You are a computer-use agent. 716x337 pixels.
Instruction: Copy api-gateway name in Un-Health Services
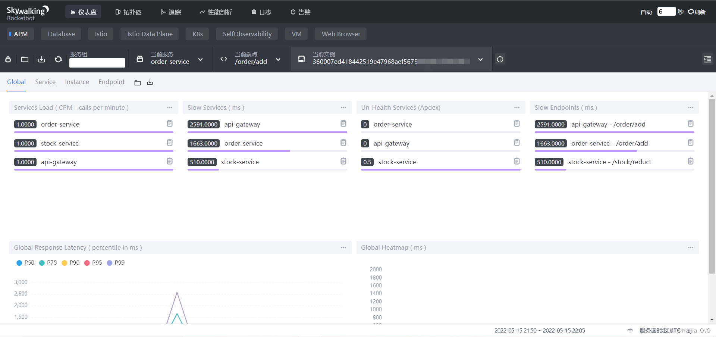pyautogui.click(x=517, y=143)
